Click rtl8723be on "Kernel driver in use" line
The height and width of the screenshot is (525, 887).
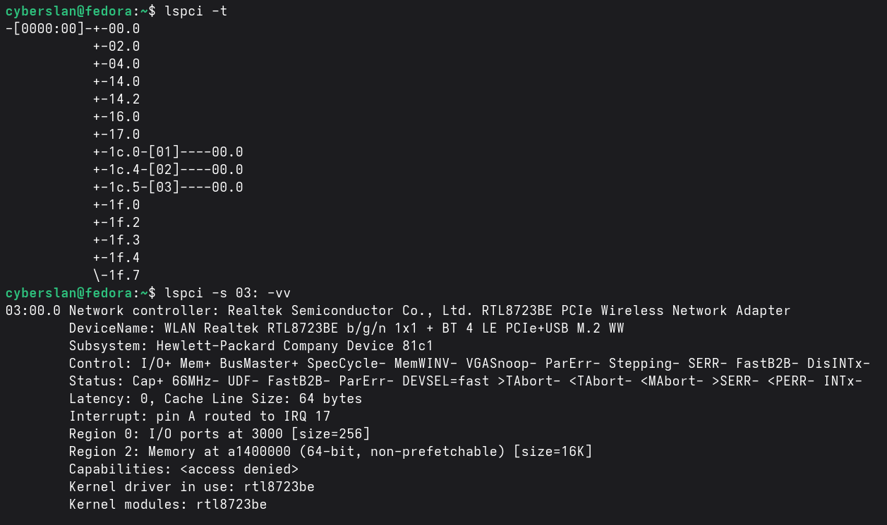(x=279, y=487)
